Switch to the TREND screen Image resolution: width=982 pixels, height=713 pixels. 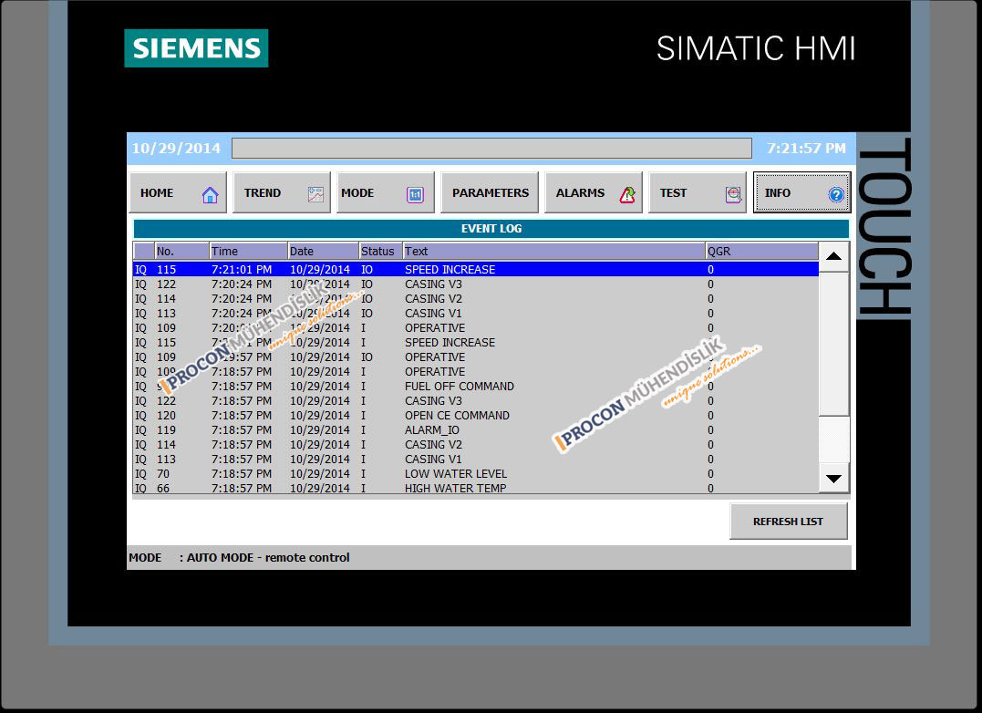(281, 192)
